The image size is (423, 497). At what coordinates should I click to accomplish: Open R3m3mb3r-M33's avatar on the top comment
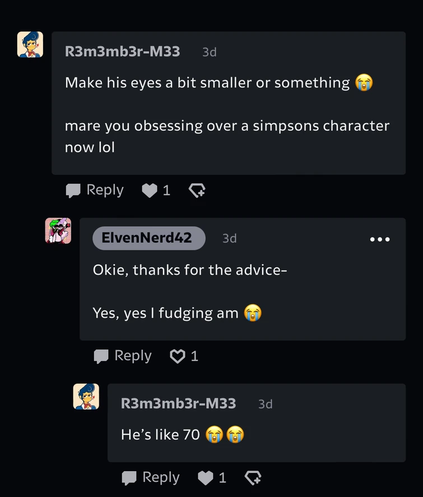point(30,44)
